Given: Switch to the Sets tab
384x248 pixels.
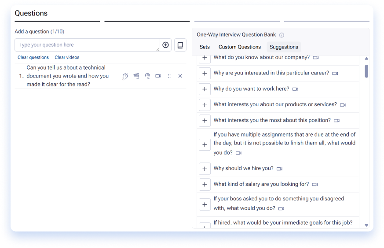Looking at the screenshot, I should pos(205,47).
